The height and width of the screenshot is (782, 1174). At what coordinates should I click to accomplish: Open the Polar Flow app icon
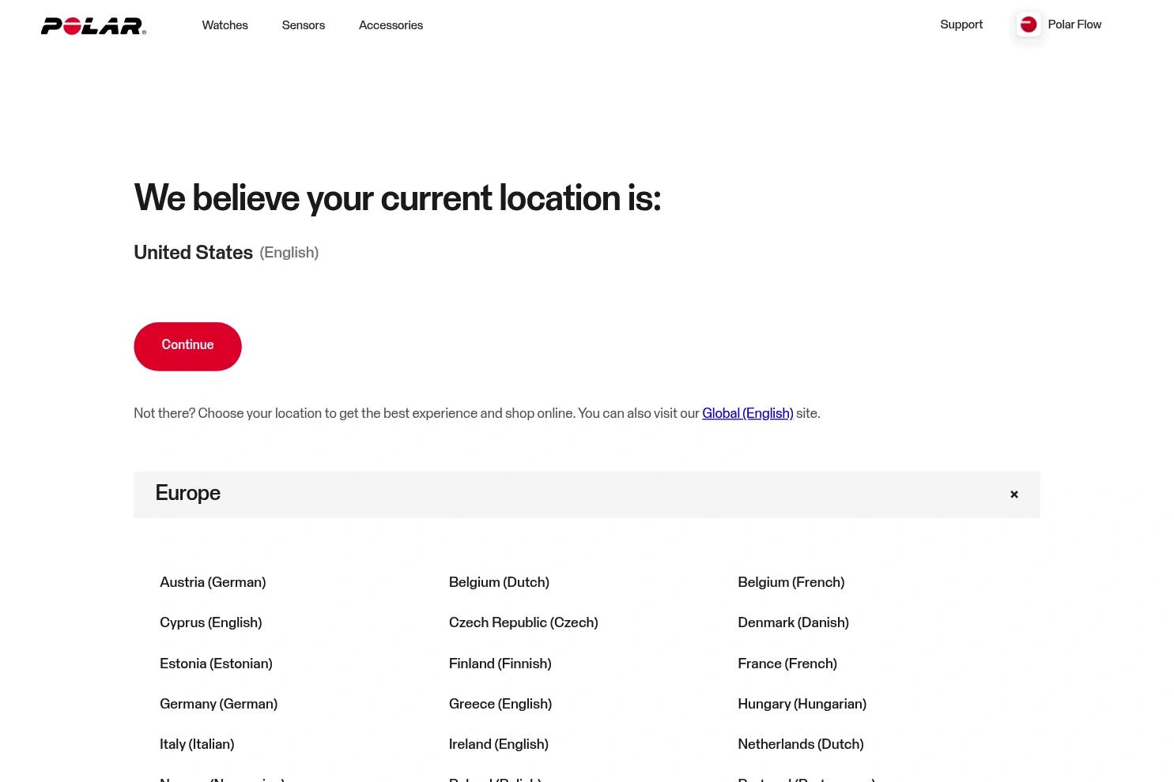click(1029, 24)
